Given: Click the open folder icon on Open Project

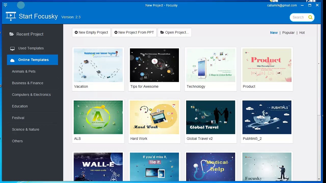Looking at the screenshot, I should [162, 32].
